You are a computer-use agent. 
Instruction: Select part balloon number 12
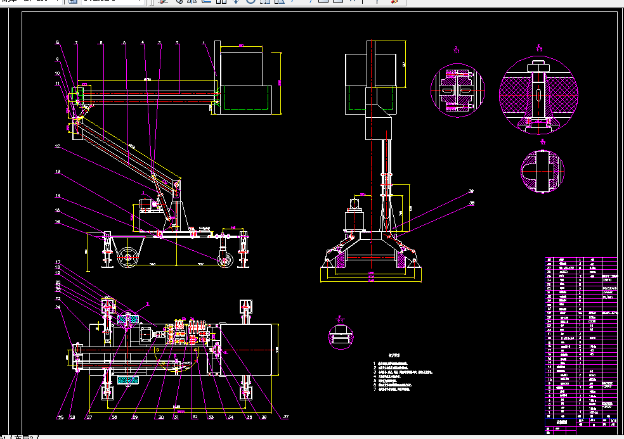[57, 146]
